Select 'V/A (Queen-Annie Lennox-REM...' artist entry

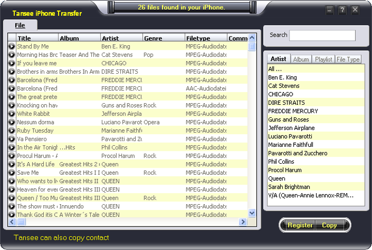coord(316,195)
